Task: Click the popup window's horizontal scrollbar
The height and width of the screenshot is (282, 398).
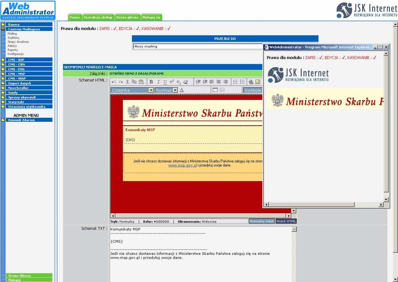Action: 324,204
